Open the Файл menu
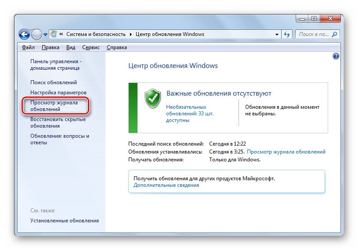The height and width of the screenshot is (250, 358). click(28, 47)
